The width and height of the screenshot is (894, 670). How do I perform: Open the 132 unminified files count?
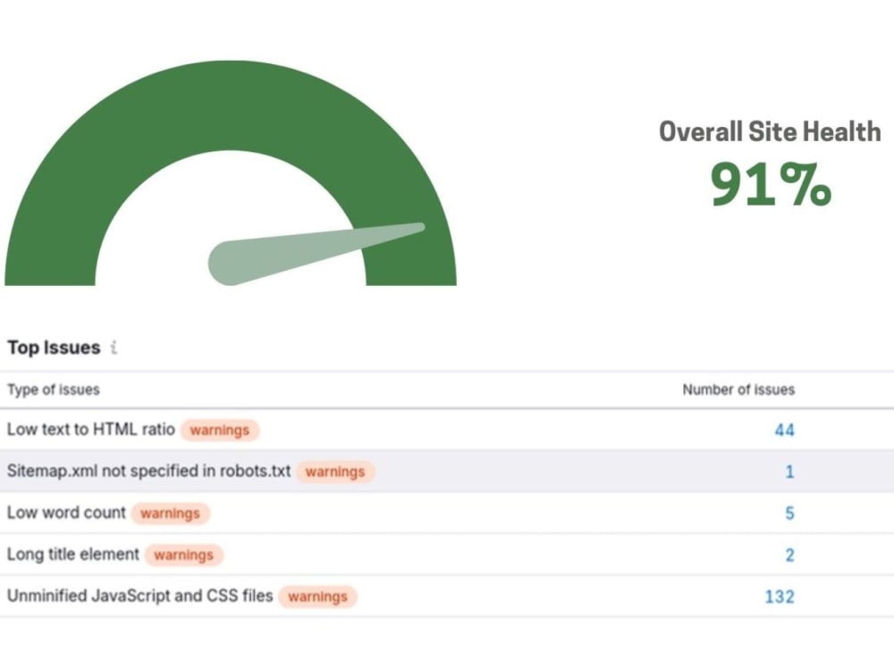point(780,597)
